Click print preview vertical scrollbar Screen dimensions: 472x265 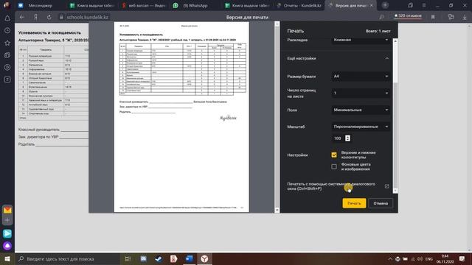click(x=277, y=117)
